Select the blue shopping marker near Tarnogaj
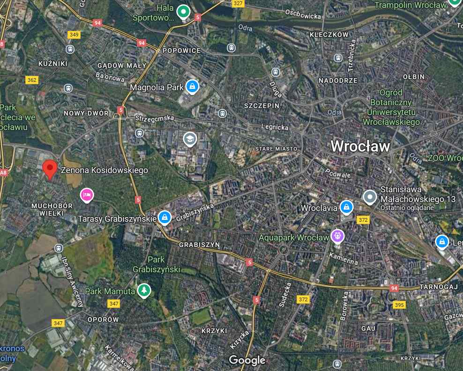 click(x=442, y=242)
